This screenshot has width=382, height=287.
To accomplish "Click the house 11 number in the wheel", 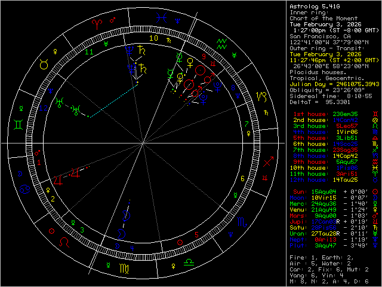I will 89,52.
